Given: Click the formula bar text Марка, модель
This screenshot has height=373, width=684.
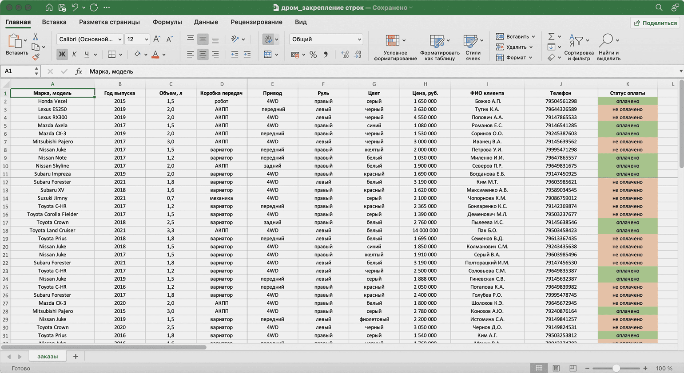Looking at the screenshot, I should pos(111,71).
